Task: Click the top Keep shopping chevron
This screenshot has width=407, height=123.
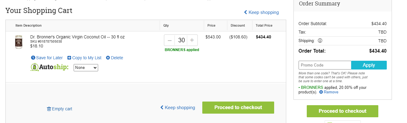Action: (x=245, y=12)
